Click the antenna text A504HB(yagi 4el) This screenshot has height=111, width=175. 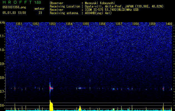click(98, 13)
